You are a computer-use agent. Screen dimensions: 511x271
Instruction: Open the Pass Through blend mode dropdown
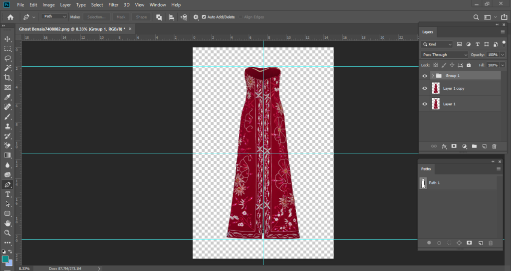click(x=445, y=55)
